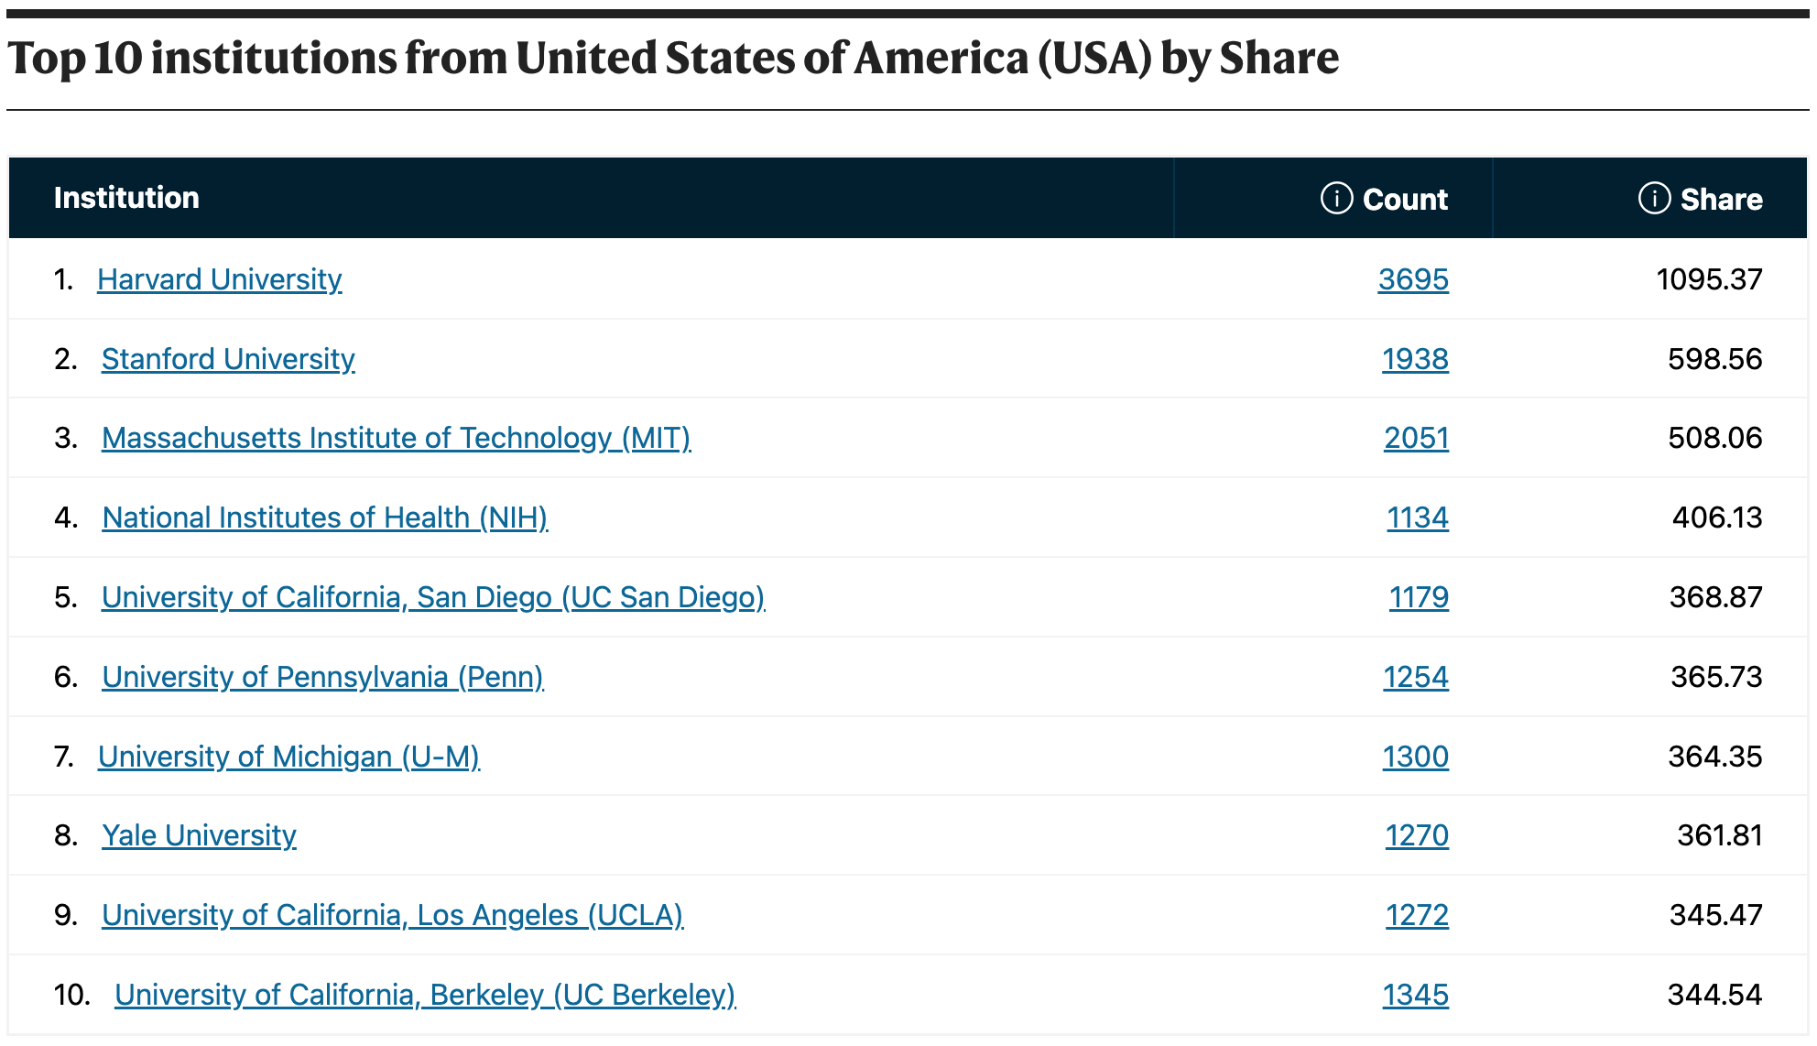Open the Yale University page
1817x1046 pixels.
[x=198, y=835]
